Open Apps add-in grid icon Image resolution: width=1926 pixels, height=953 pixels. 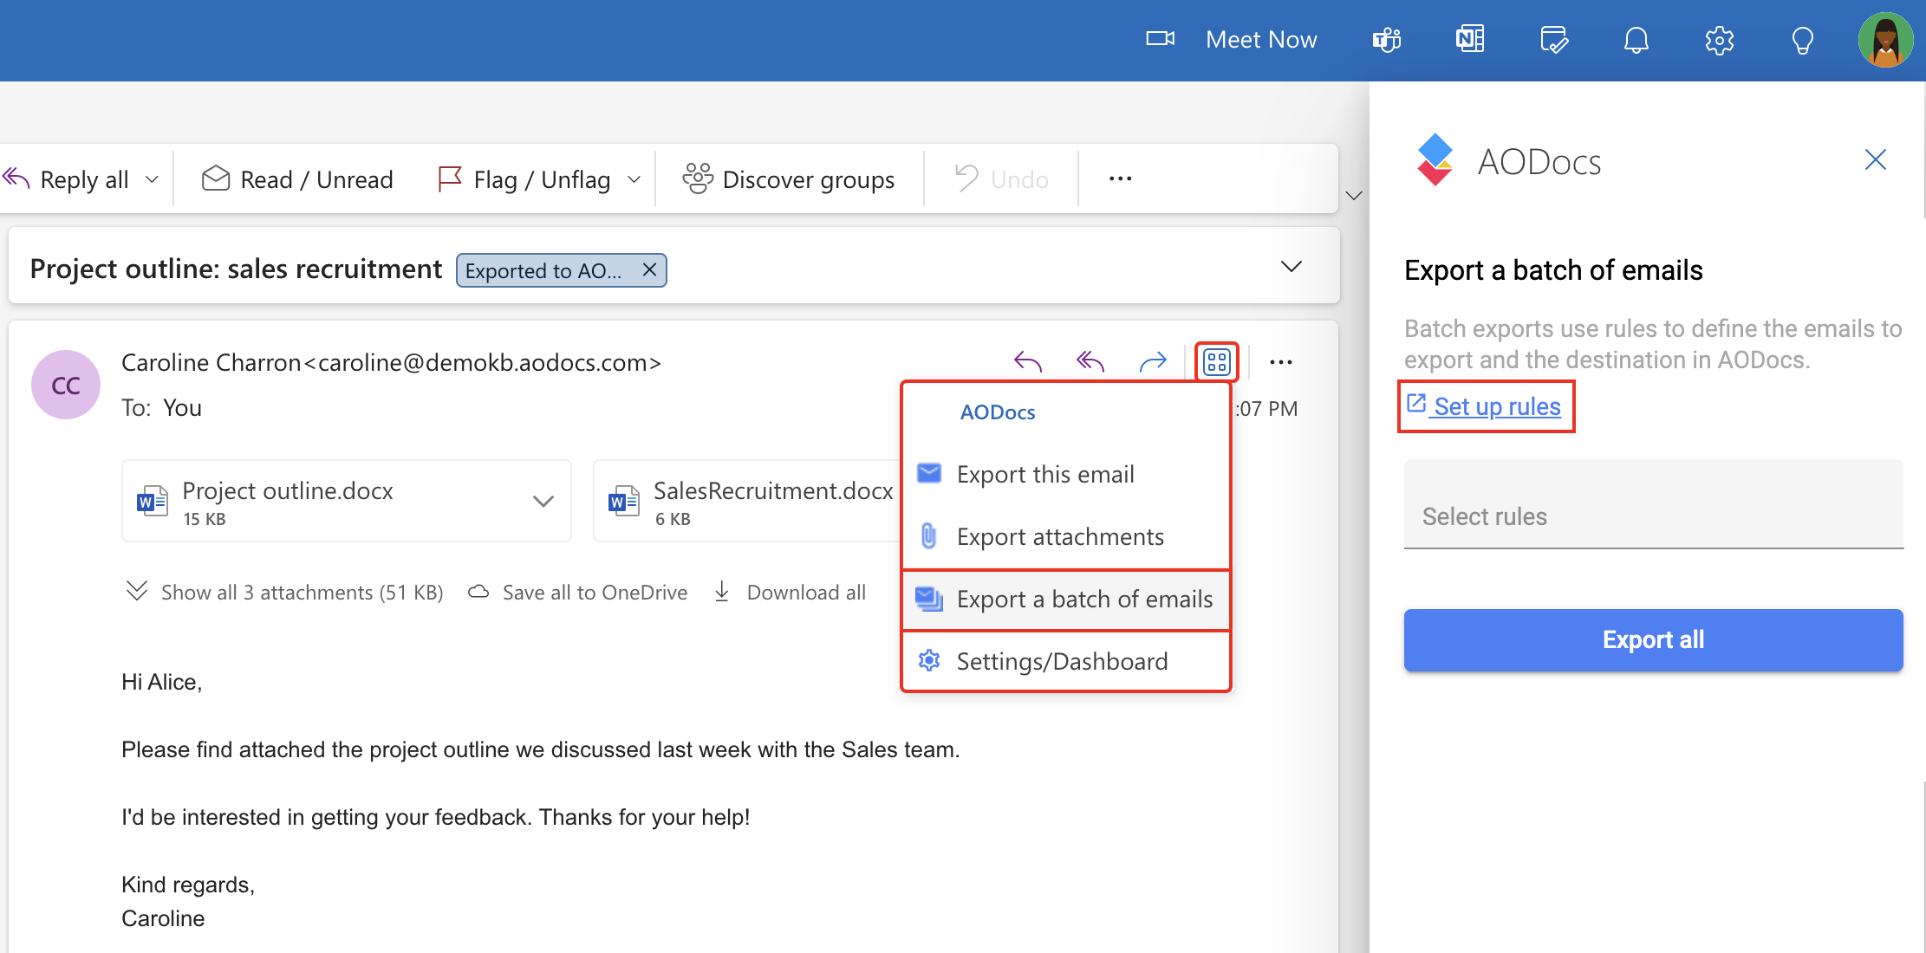point(1217,361)
